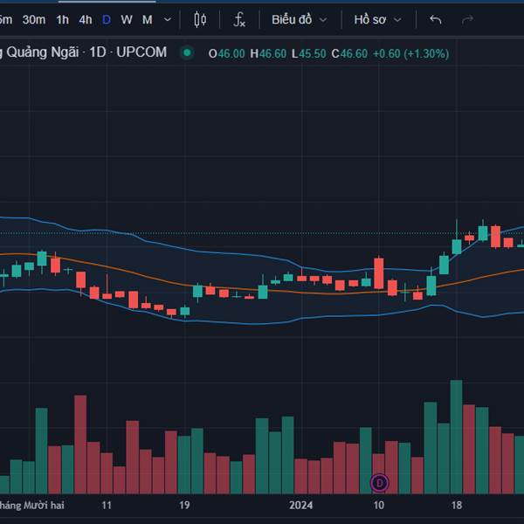Click the low value L45.50
Screen dimensions: 524x524
[309, 53]
